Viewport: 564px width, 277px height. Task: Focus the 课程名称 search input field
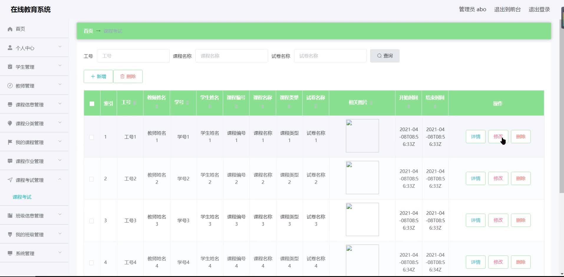point(232,56)
